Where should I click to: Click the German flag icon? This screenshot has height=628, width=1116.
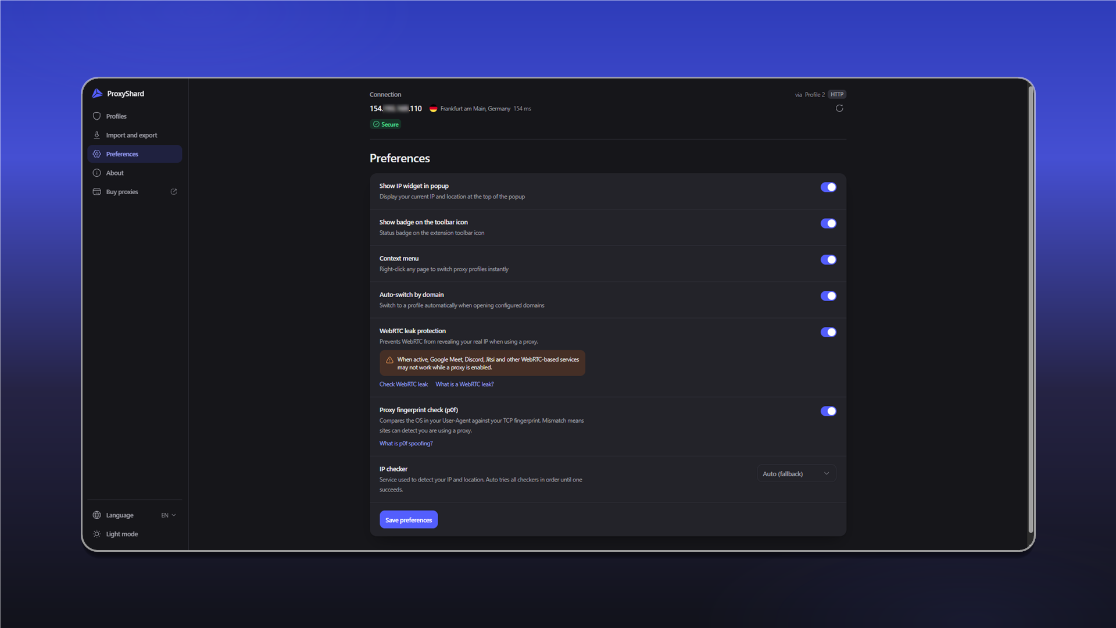click(433, 109)
